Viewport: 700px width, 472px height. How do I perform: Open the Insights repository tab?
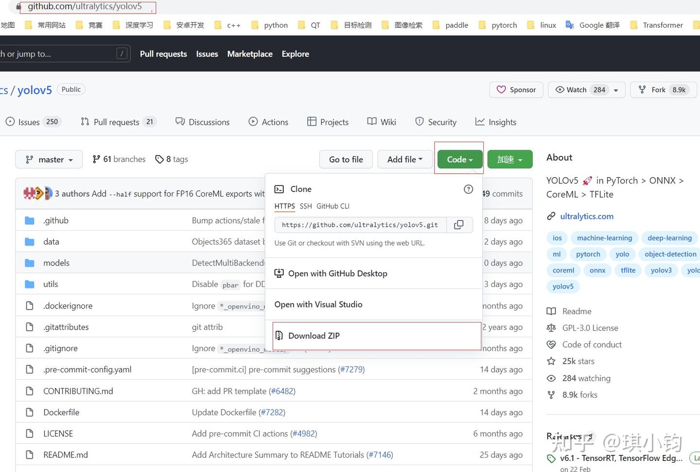pos(496,122)
